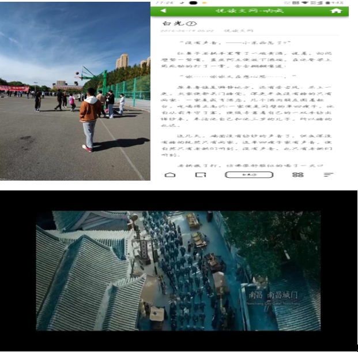Open the four-square grid icon in bottom bar
This screenshot has height=352, width=358.
click(297, 174)
